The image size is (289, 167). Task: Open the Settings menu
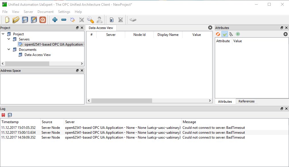64,12
